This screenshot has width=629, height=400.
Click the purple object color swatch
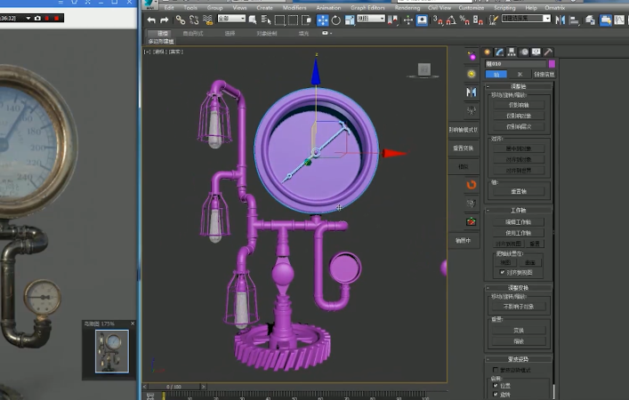[x=552, y=64]
